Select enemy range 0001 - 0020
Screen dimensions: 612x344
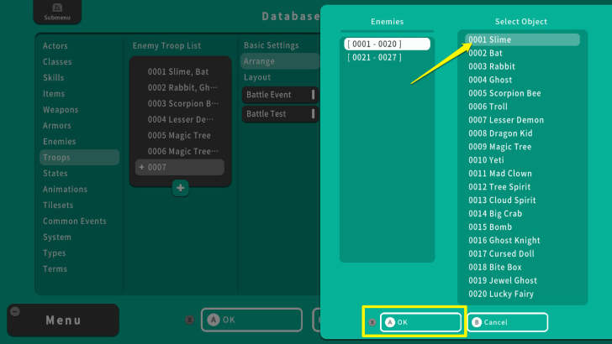tap(388, 44)
